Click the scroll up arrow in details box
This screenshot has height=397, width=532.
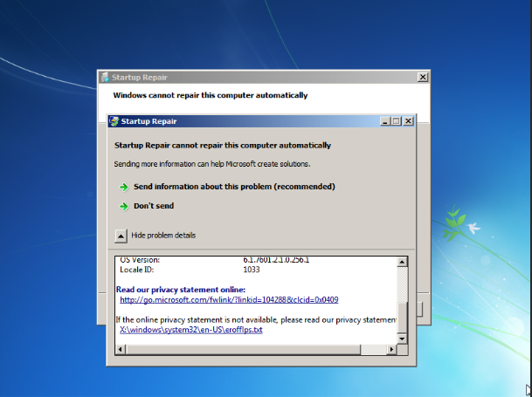(402, 262)
